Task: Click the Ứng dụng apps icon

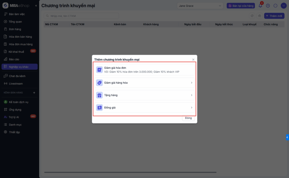Action: tap(6, 109)
